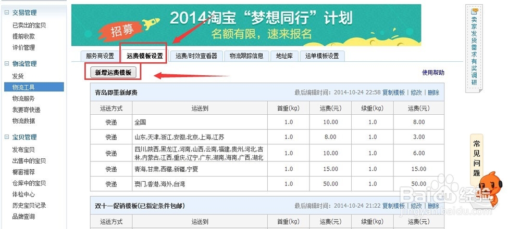Switch to 地址库 tab

(284, 56)
